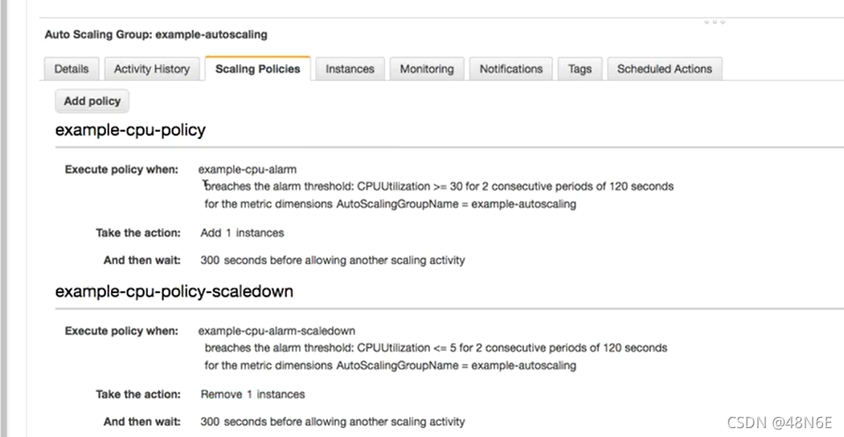This screenshot has height=437, width=844.
Task: Click the "Remove 1 instances" action text
Action: tap(252, 394)
